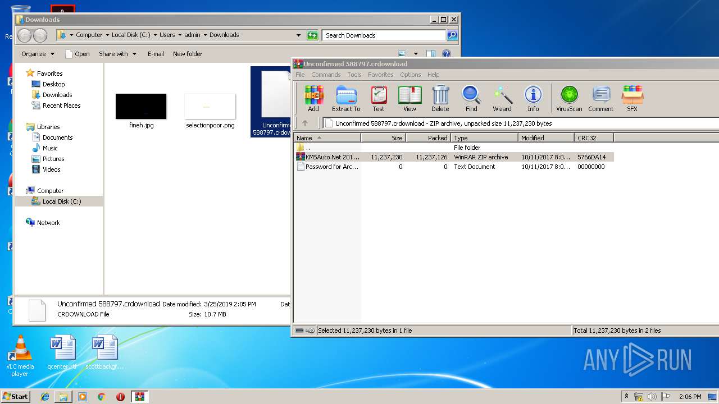The width and height of the screenshot is (719, 404).
Task: Click the Extract To toolbar icon
Action: pyautogui.click(x=346, y=99)
